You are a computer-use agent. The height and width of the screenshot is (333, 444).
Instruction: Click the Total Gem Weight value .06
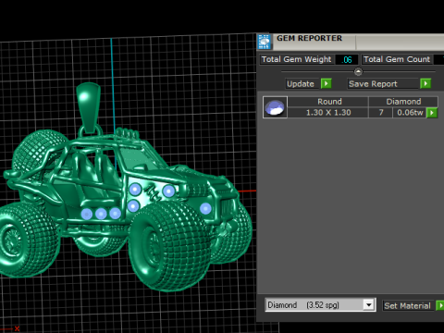pos(347,60)
